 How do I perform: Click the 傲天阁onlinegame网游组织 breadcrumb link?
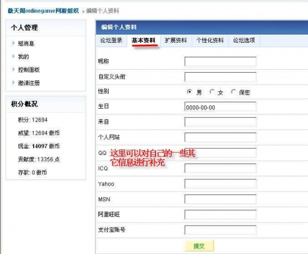(x=43, y=11)
